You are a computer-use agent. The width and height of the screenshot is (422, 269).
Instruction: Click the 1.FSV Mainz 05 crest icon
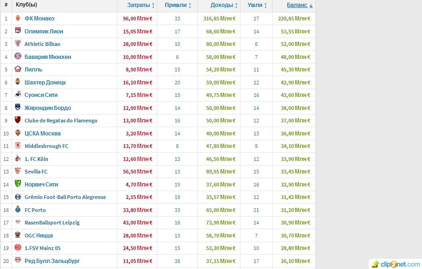pyautogui.click(x=18, y=248)
